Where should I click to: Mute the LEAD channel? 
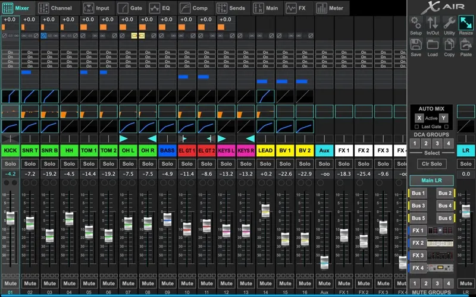pyautogui.click(x=265, y=284)
